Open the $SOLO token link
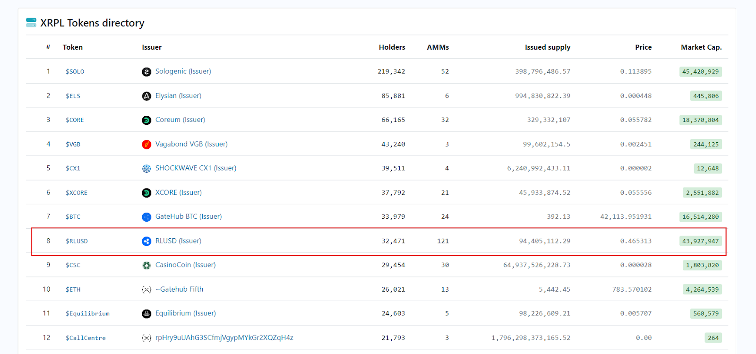This screenshot has width=756, height=354. [75, 72]
